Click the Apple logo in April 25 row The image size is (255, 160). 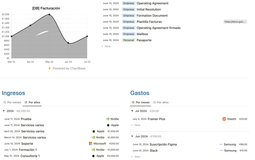point(94,131)
